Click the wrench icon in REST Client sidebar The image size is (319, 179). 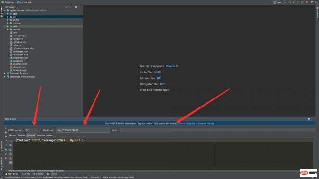(6, 154)
